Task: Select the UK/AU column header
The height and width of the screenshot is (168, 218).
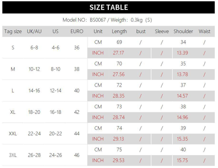Action: (34, 32)
